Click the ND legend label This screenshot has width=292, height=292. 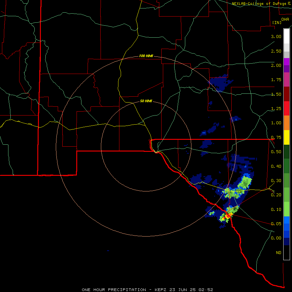279,253
